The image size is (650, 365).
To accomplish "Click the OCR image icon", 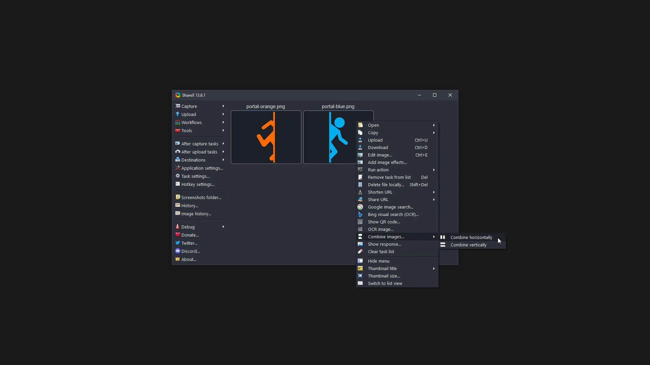I will (x=360, y=229).
